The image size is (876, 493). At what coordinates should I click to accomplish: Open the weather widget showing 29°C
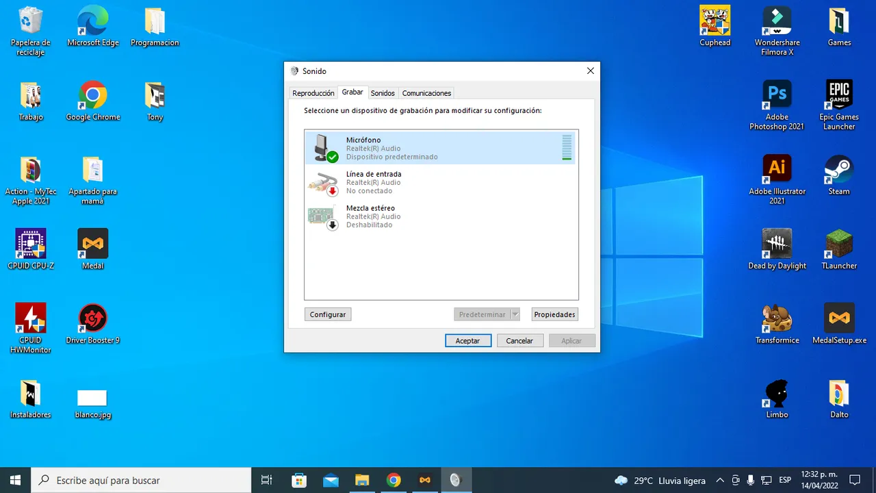click(x=660, y=480)
